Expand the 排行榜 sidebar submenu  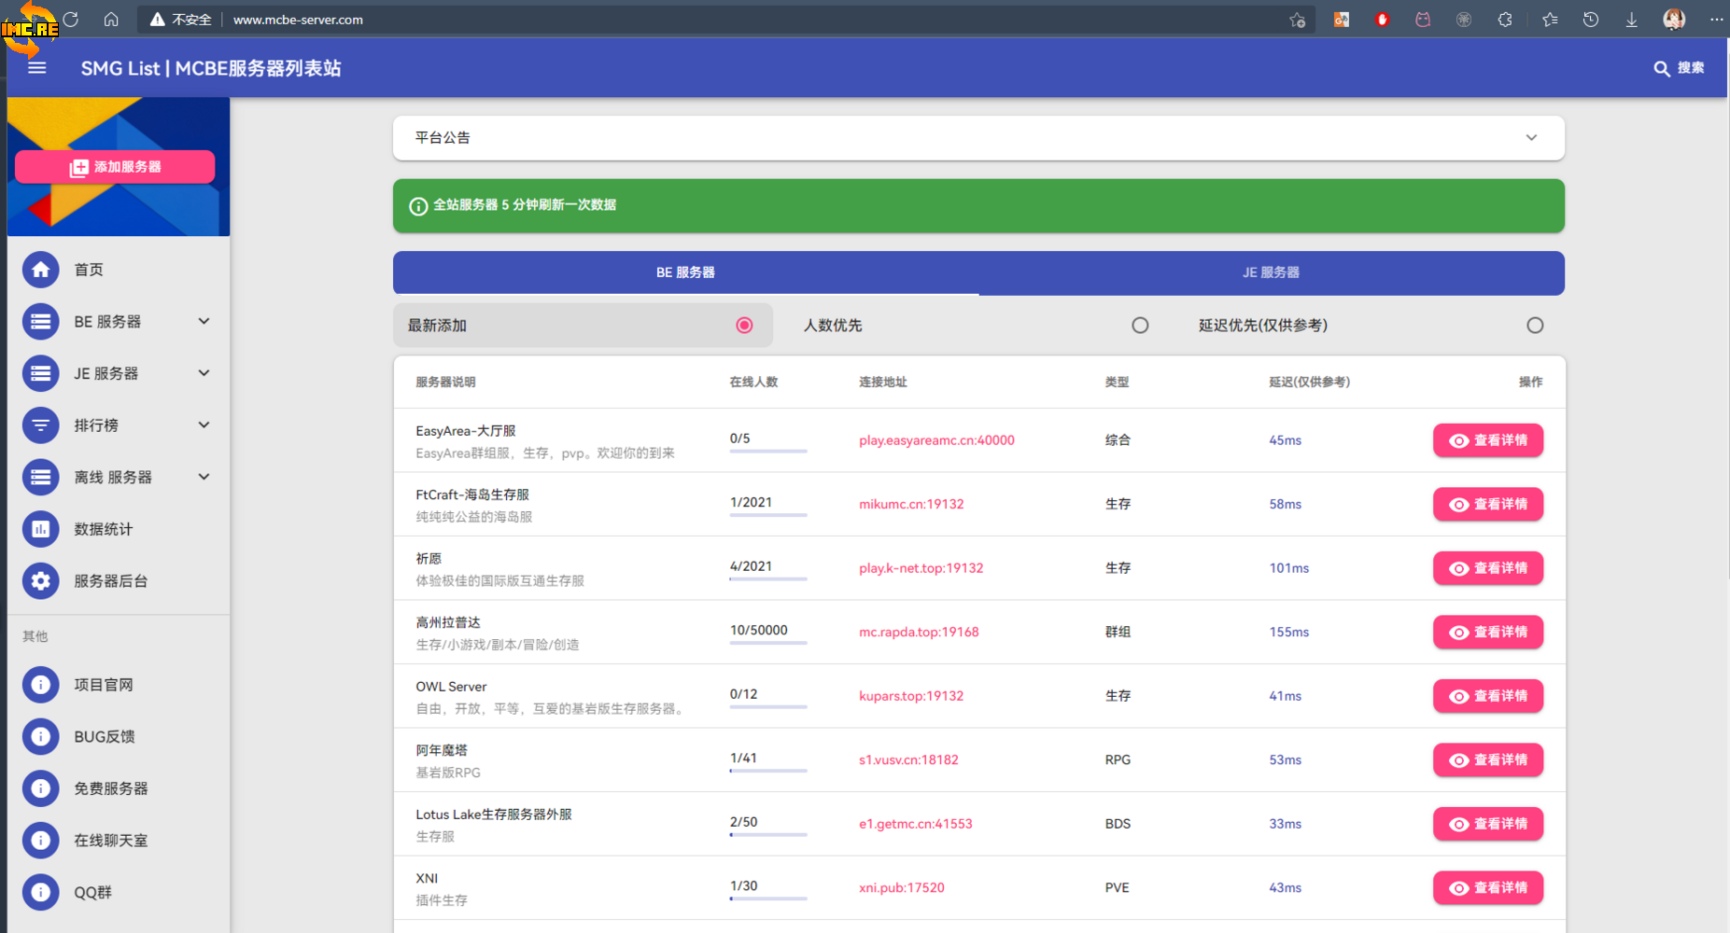[x=204, y=425]
